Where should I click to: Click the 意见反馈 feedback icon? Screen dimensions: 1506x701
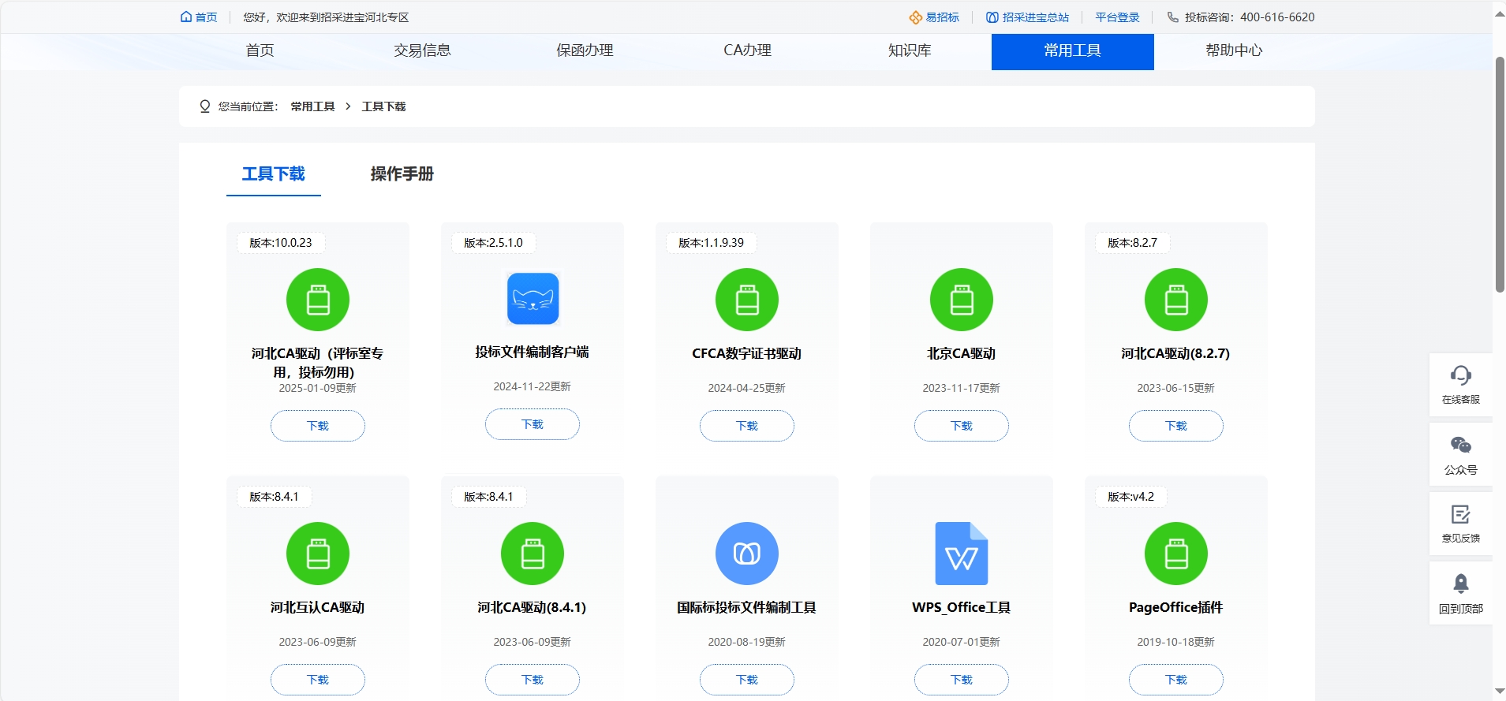[x=1460, y=515]
